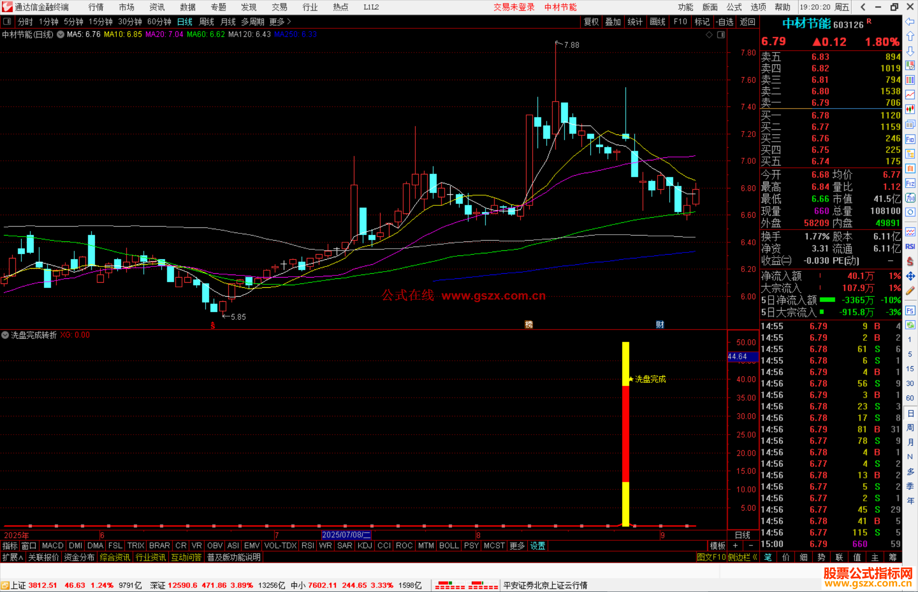The image size is (918, 592).
Task: Click the RSI indicator sidebar icon
Action: coord(910,247)
